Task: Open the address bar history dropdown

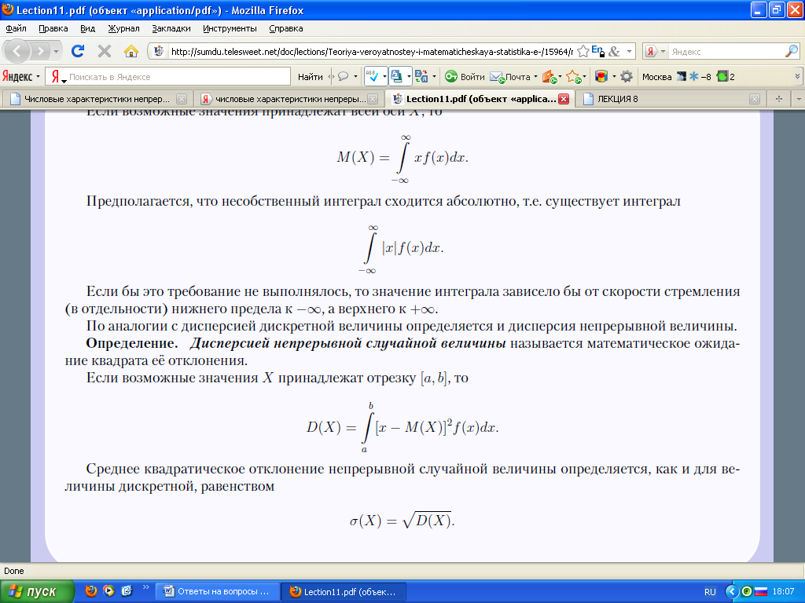Action: 630,51
